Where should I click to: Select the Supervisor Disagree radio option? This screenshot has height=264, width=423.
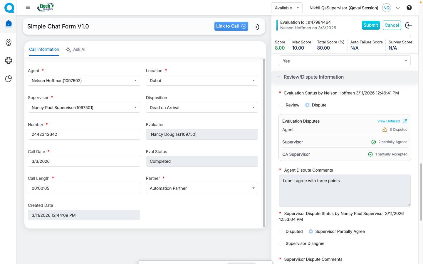[x=281, y=243]
